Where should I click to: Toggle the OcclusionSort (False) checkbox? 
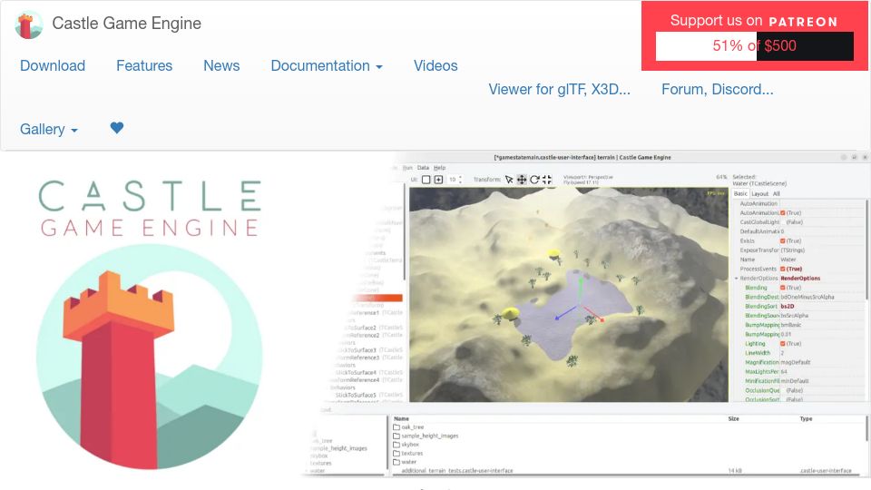coord(783,399)
